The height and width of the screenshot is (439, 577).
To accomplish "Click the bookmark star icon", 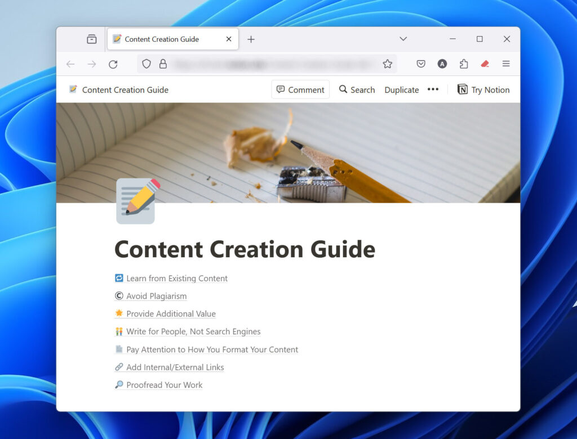I will tap(387, 64).
